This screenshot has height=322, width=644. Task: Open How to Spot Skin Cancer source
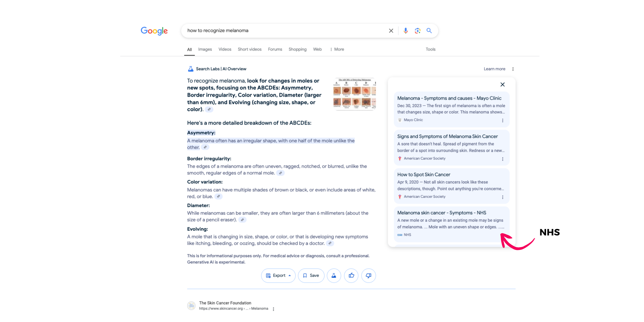tap(423, 174)
